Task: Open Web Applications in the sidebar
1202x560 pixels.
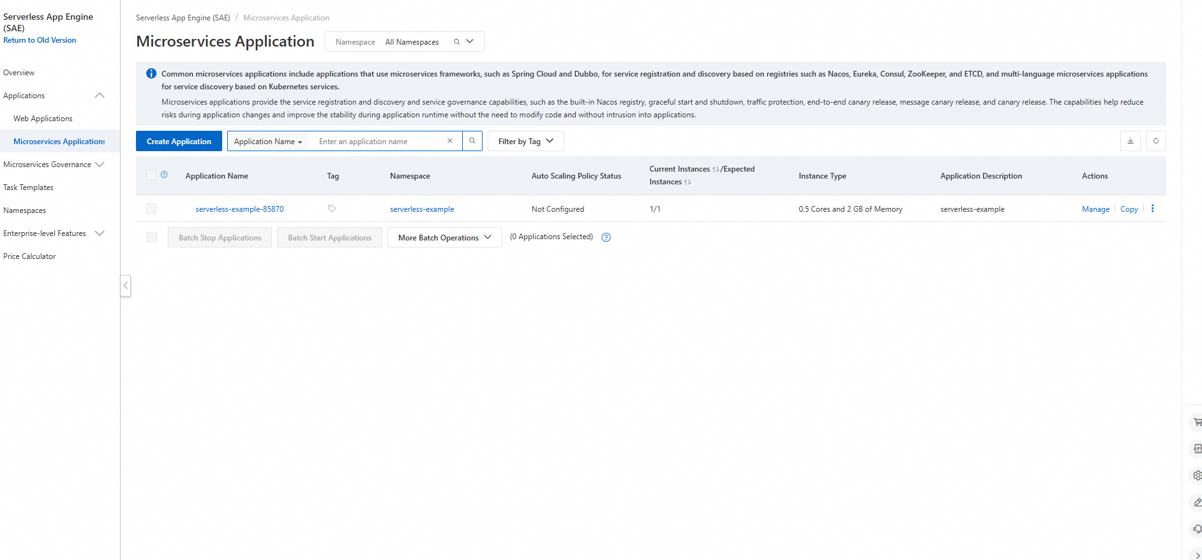Action: pos(43,119)
